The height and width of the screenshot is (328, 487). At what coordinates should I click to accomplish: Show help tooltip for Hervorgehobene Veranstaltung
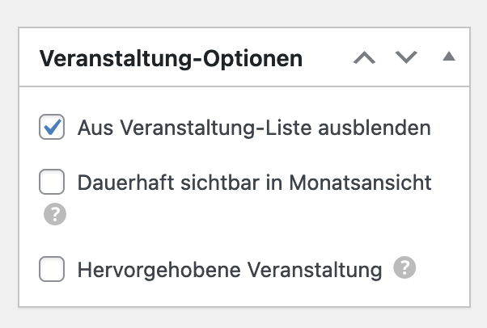click(404, 268)
